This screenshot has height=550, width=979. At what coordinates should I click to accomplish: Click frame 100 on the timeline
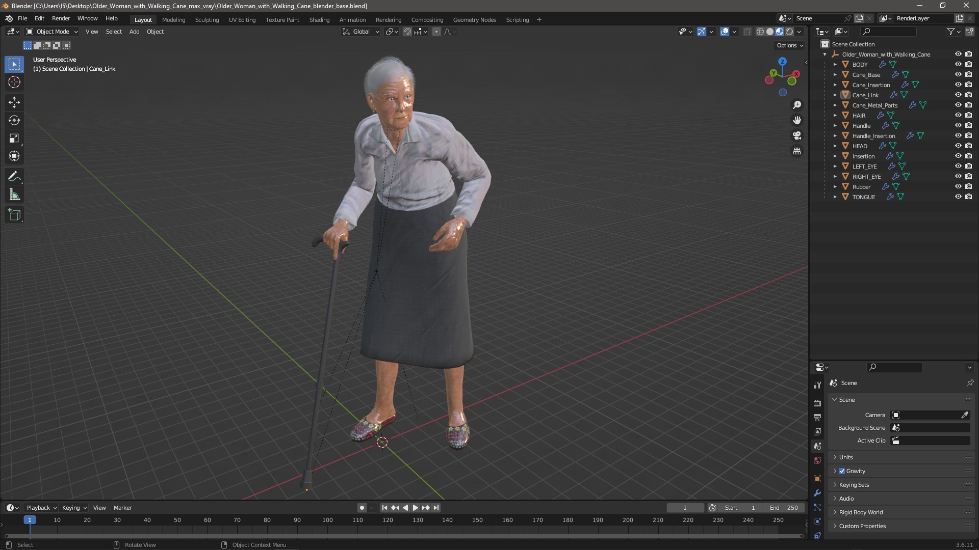point(327,520)
